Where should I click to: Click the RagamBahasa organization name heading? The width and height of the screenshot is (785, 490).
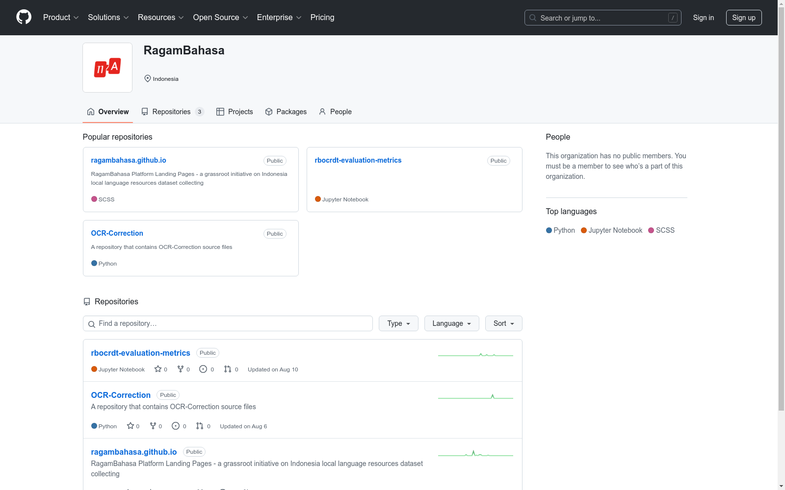click(x=184, y=50)
